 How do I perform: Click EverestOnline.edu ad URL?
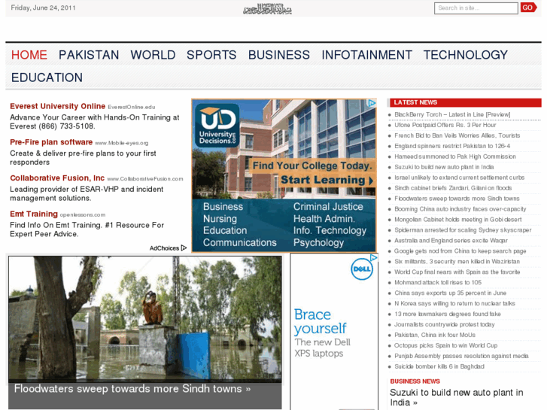[x=132, y=107]
